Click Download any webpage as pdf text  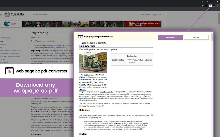36,88
